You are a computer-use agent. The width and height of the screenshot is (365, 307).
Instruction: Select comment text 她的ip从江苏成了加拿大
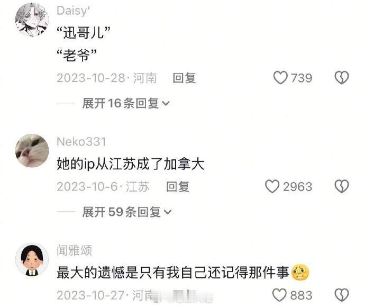[x=131, y=164]
